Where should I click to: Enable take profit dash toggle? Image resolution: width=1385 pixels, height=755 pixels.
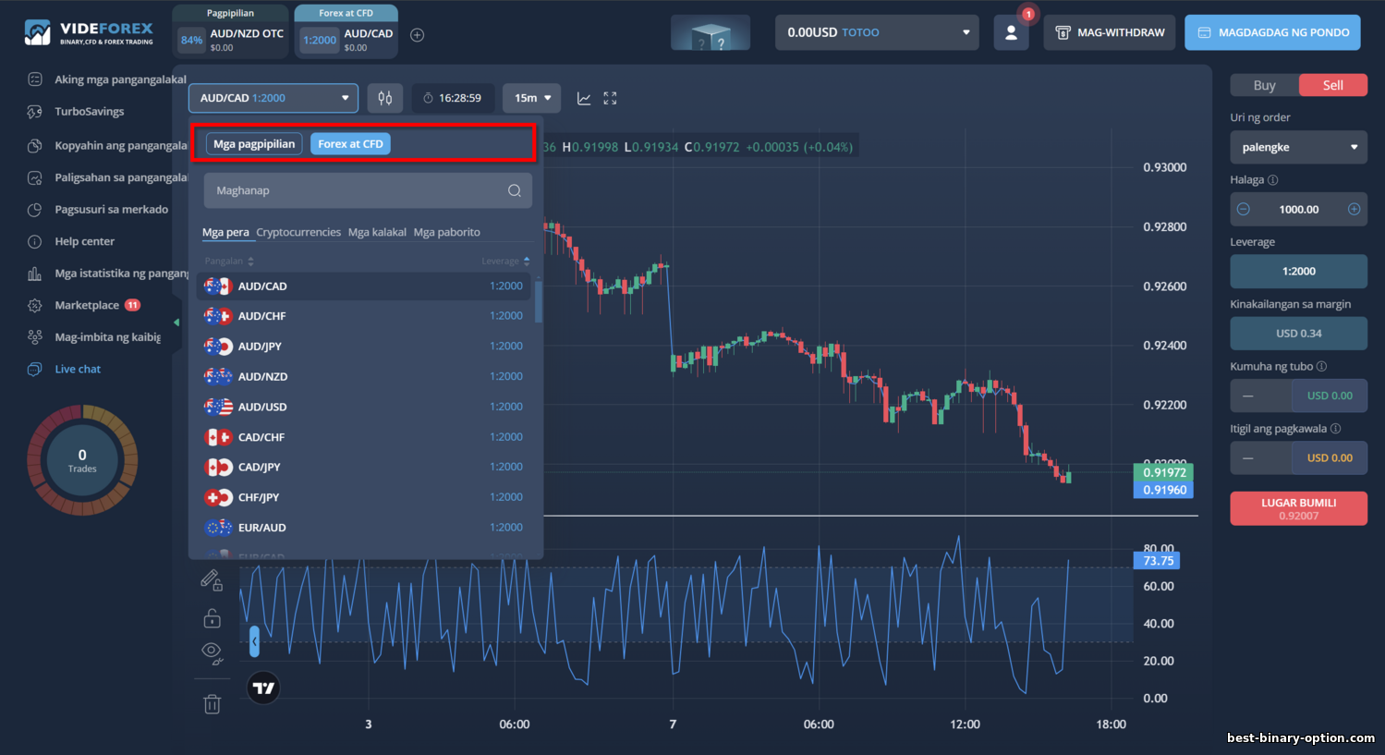coord(1248,396)
